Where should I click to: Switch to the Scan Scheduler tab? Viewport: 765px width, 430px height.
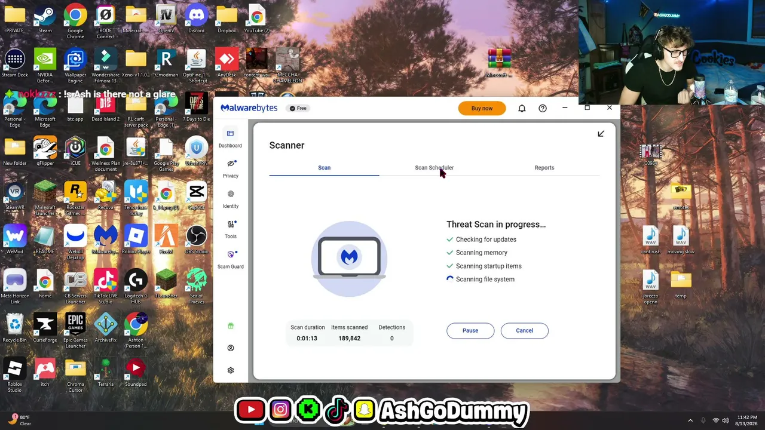434,168
